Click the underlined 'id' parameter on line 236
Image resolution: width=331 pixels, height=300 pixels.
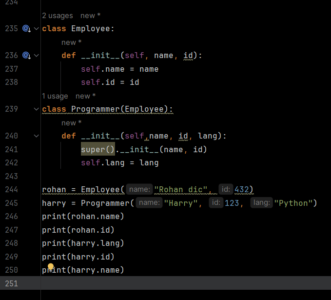coord(188,56)
